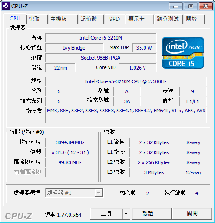Click the Ivy Bridge code name value
This screenshot has width=215, height=223.
coord(74,48)
